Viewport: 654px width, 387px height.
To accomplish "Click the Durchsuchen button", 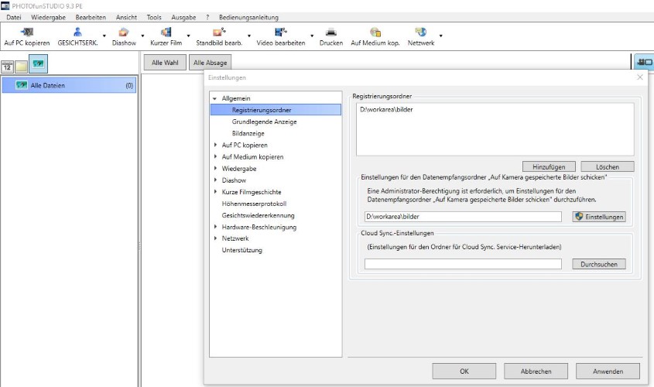I will pyautogui.click(x=599, y=264).
